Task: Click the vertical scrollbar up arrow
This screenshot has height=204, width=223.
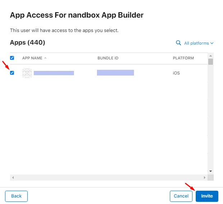Action: tap(211, 56)
